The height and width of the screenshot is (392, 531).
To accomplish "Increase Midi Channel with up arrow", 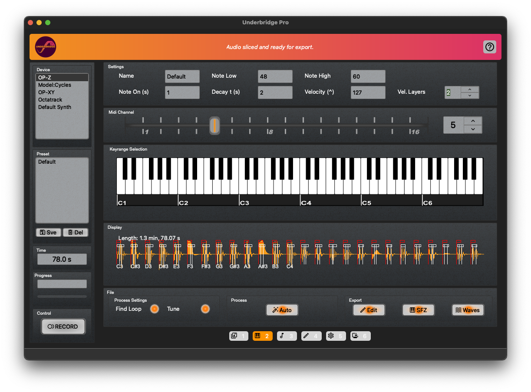I will click(473, 121).
